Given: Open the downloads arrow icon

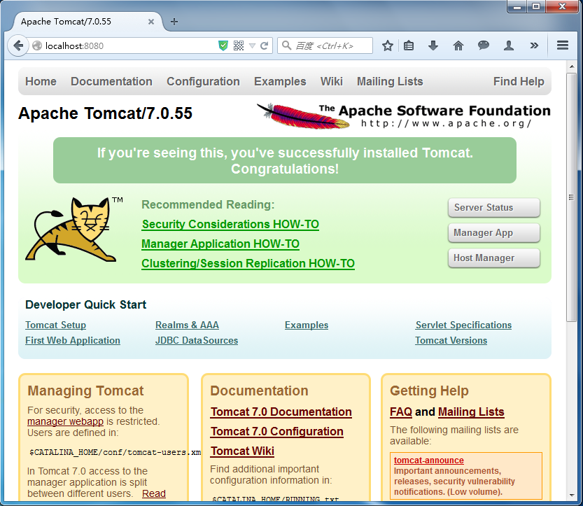Looking at the screenshot, I should pyautogui.click(x=433, y=45).
